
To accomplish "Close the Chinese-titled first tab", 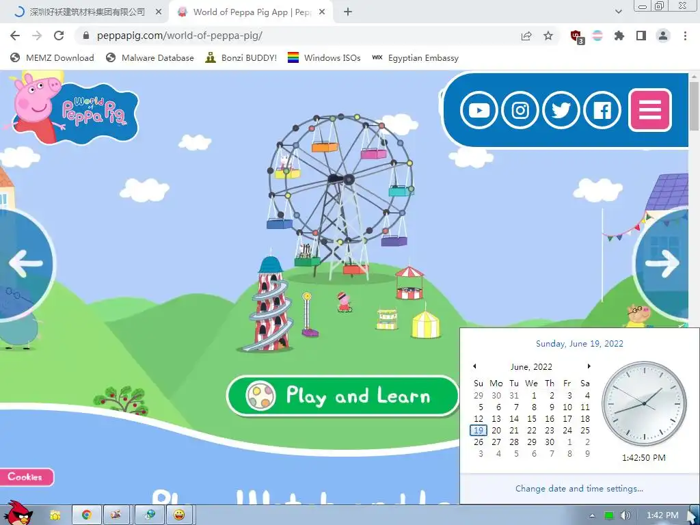I will coord(159,12).
